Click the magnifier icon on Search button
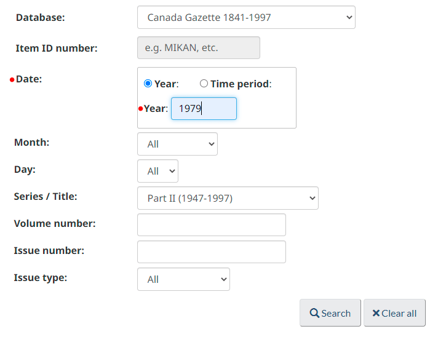438x337 pixels. coord(314,314)
